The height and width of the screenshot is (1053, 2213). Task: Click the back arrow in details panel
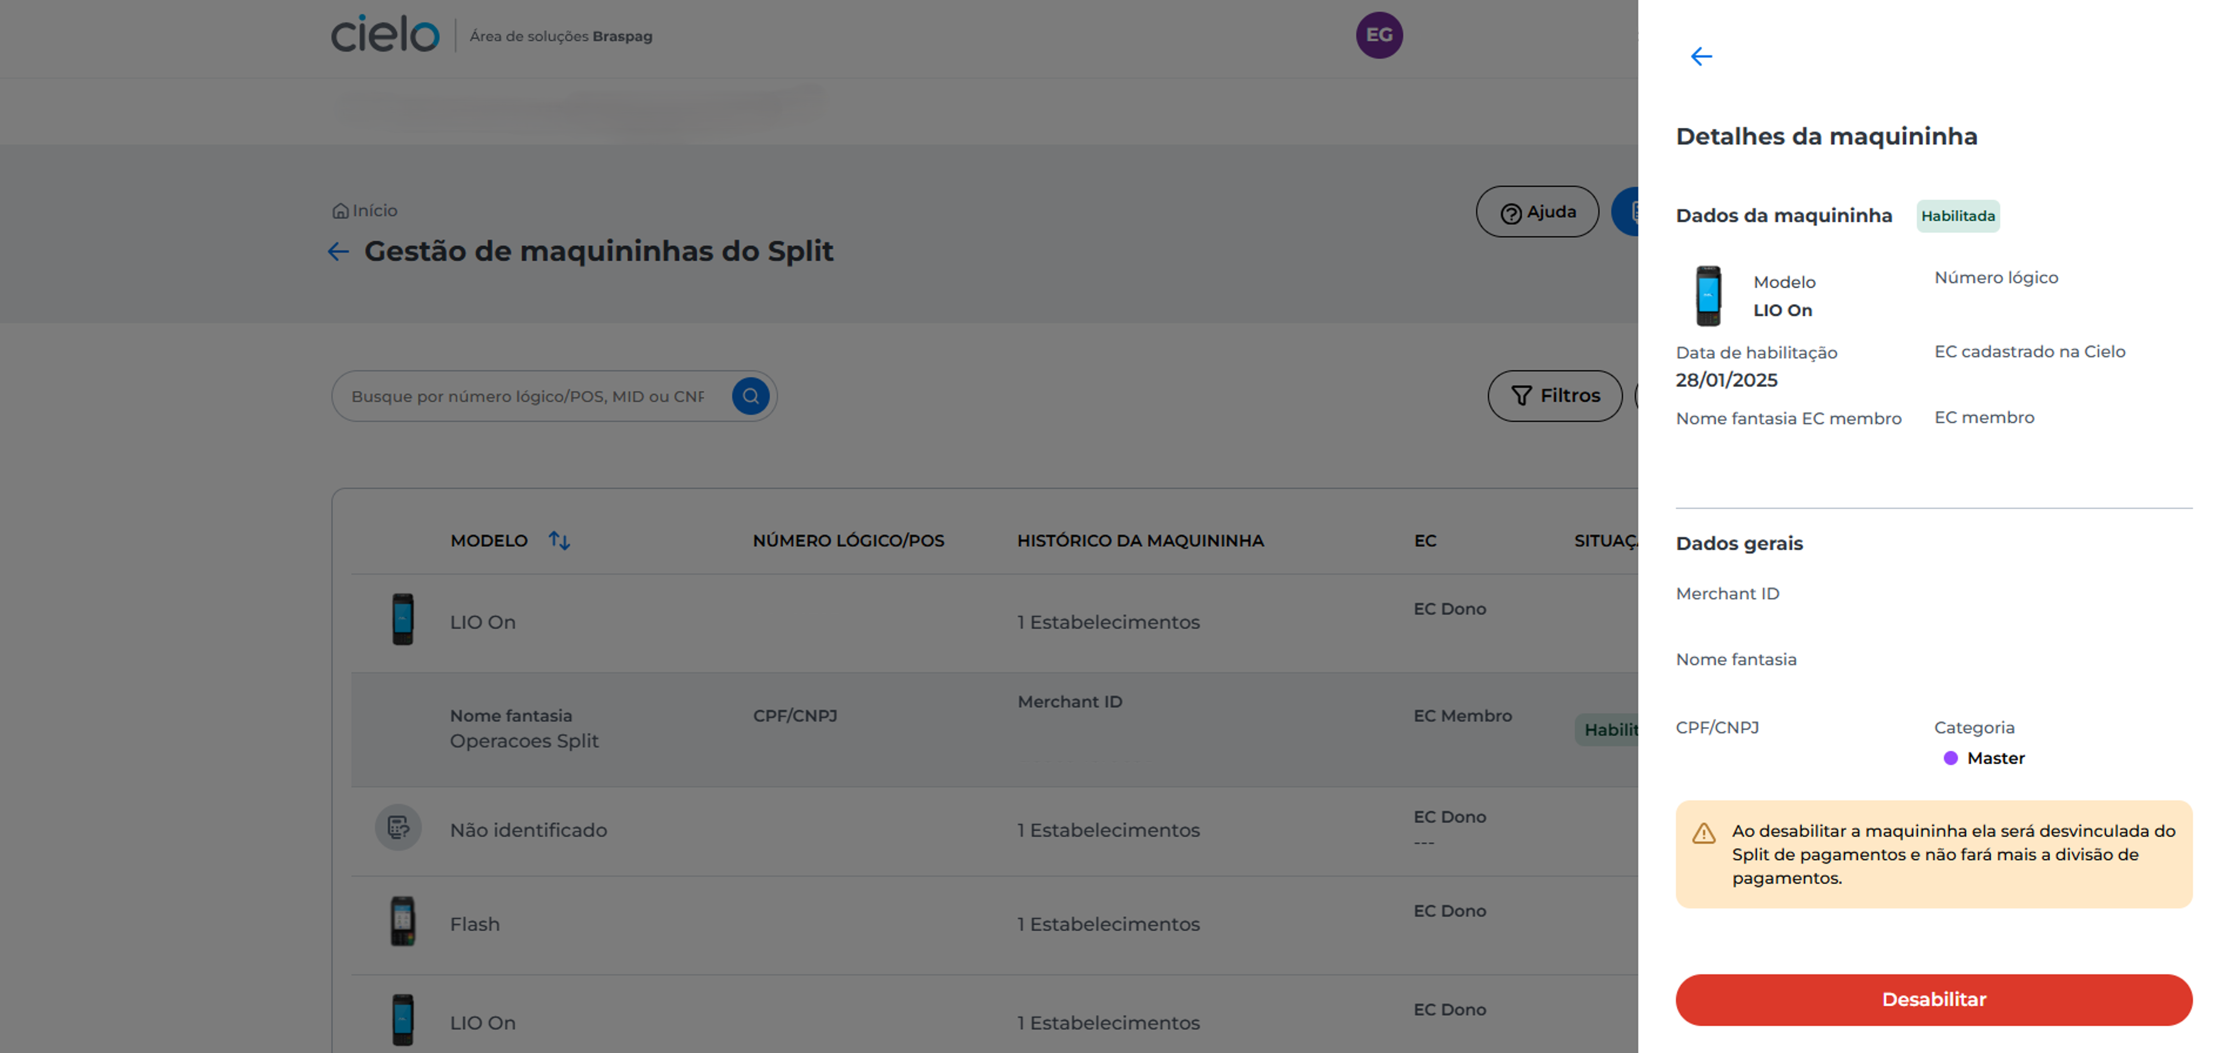pyautogui.click(x=1701, y=57)
